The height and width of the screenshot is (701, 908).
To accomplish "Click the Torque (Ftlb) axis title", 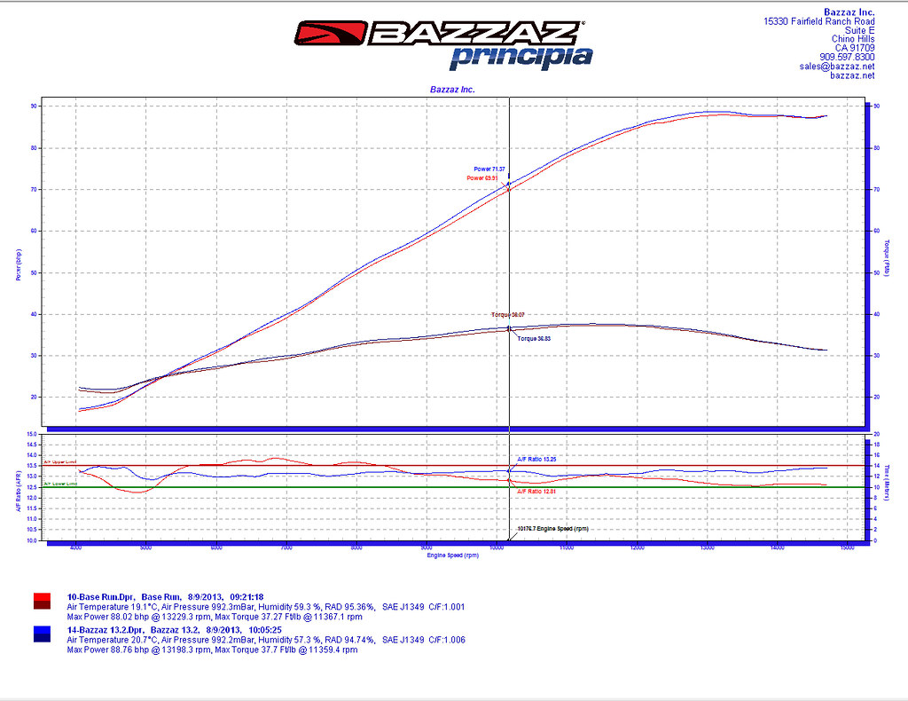I will coord(887,258).
